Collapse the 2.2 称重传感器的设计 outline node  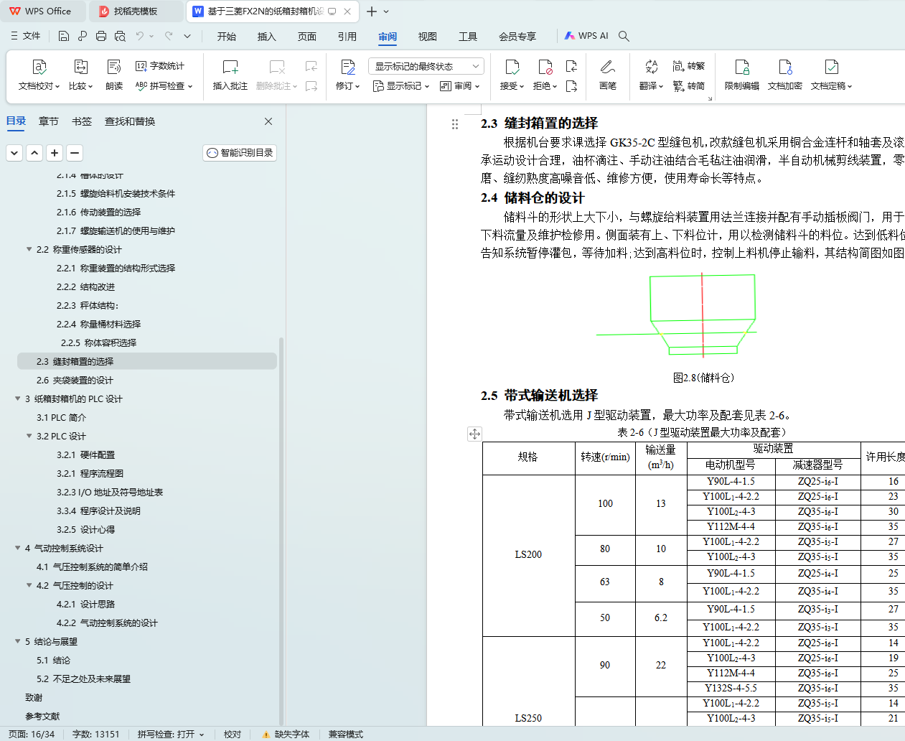[x=29, y=249]
